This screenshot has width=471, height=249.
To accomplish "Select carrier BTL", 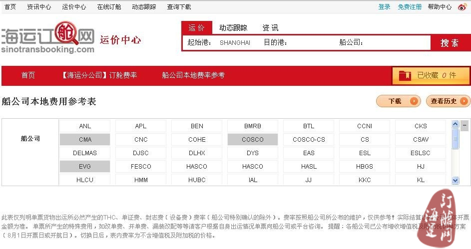I will (x=309, y=126).
